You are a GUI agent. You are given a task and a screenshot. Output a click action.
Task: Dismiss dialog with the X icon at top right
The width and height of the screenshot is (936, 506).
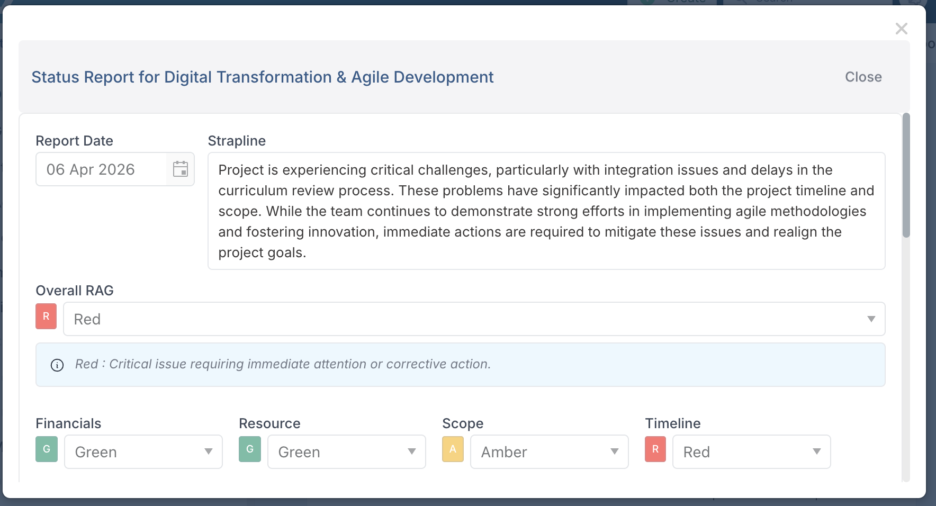pos(902,29)
